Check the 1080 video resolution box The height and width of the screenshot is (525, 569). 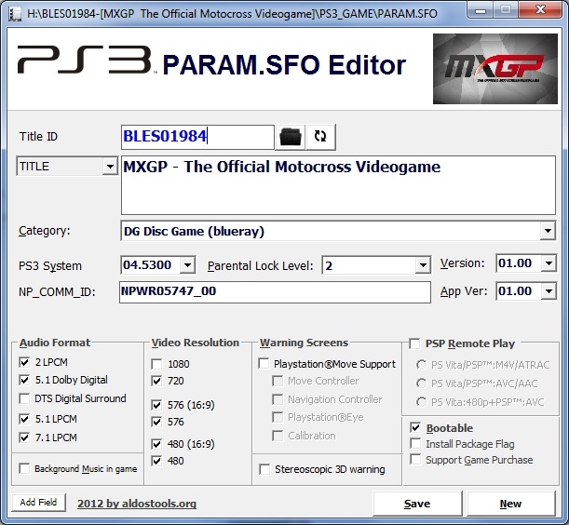[156, 364]
